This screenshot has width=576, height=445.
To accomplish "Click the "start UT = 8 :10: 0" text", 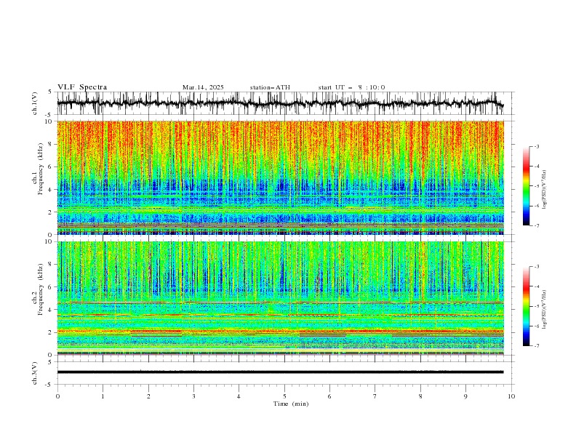I will click(351, 87).
